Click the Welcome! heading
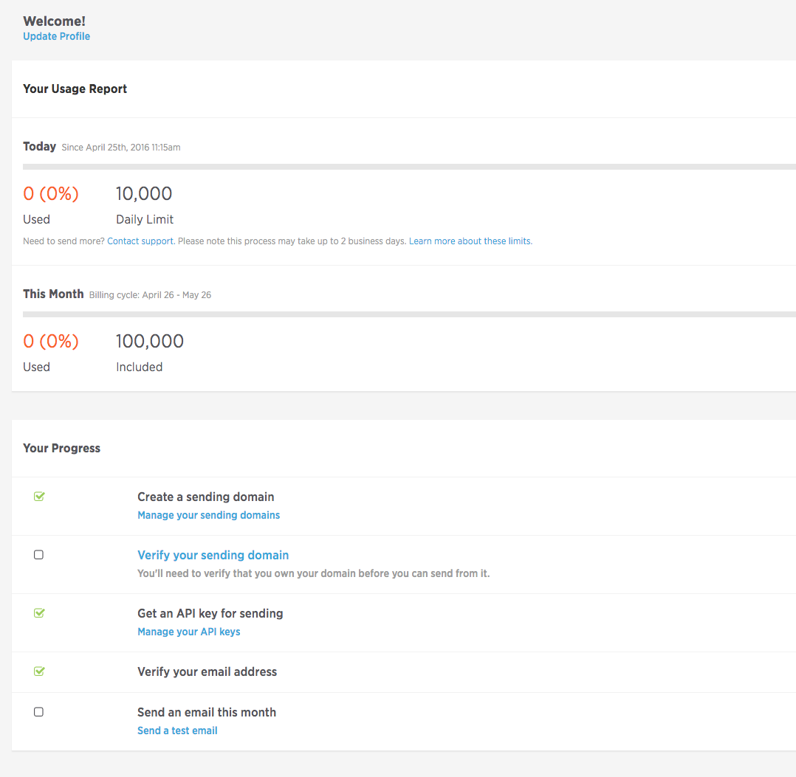 [55, 21]
